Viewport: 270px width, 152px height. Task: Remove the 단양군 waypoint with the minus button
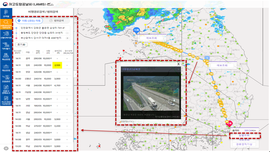click(67, 33)
